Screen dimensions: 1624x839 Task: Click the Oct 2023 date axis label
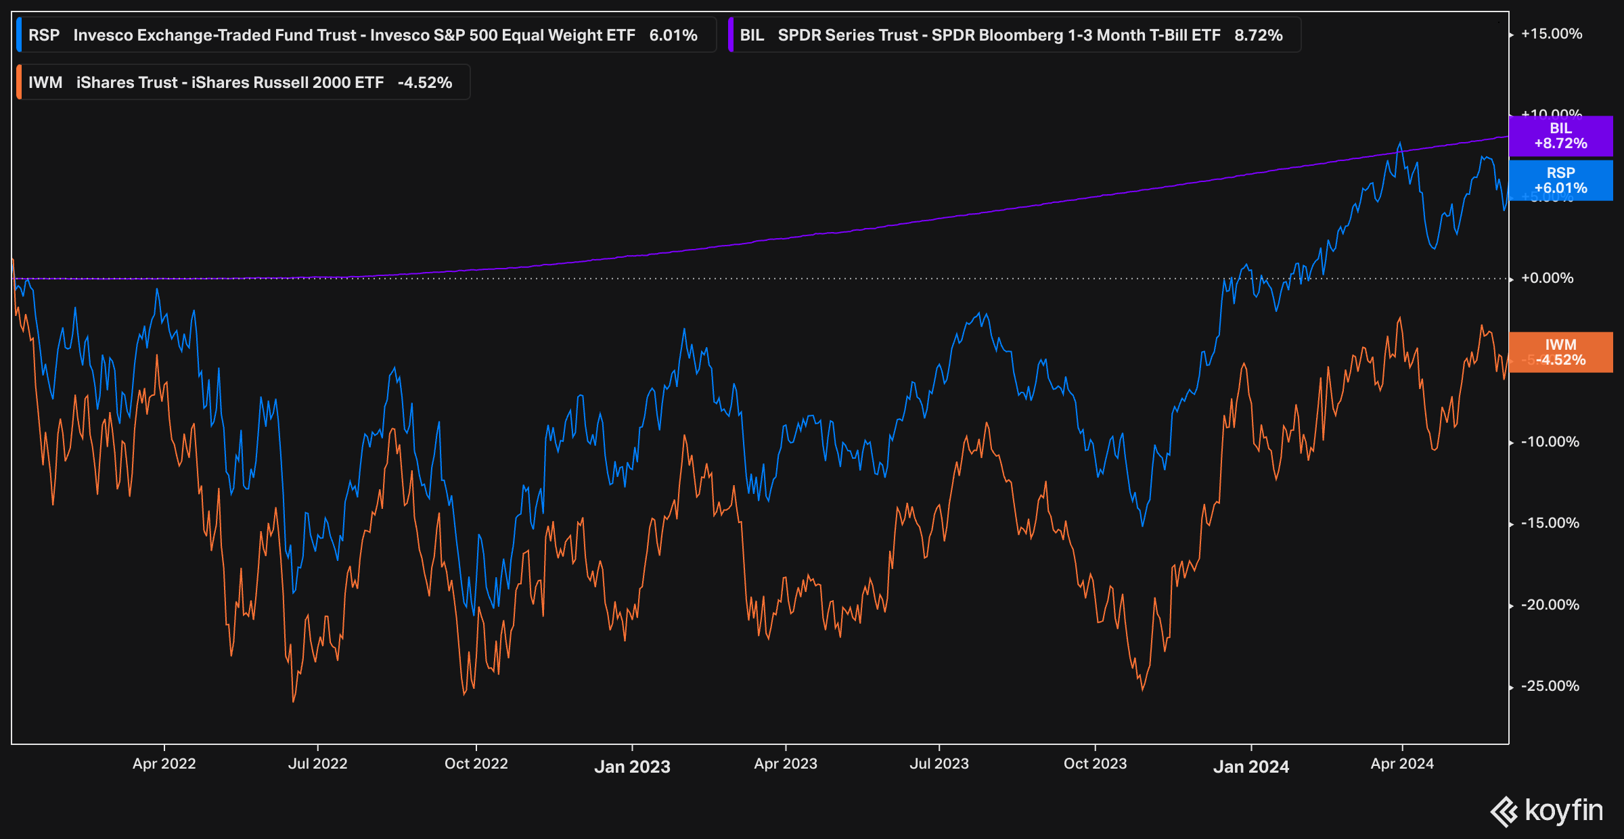tap(1095, 764)
